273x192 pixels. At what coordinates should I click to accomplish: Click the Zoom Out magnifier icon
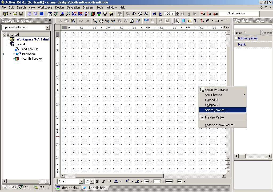(113, 21)
